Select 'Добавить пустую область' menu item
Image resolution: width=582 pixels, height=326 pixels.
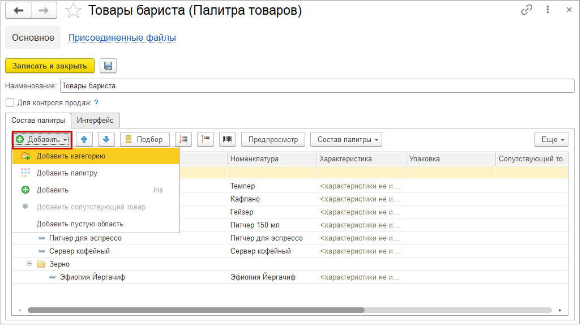pyautogui.click(x=80, y=224)
